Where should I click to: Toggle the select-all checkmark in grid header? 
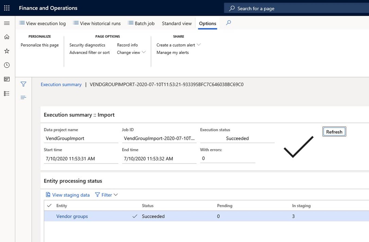pos(49,206)
